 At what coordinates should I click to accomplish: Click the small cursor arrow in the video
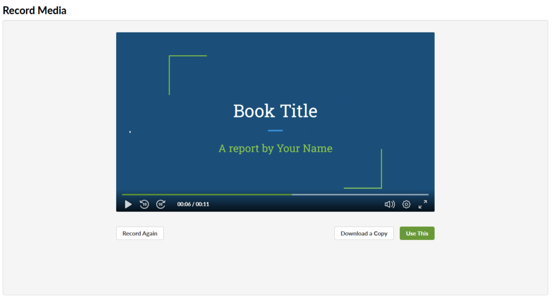pyautogui.click(x=130, y=131)
